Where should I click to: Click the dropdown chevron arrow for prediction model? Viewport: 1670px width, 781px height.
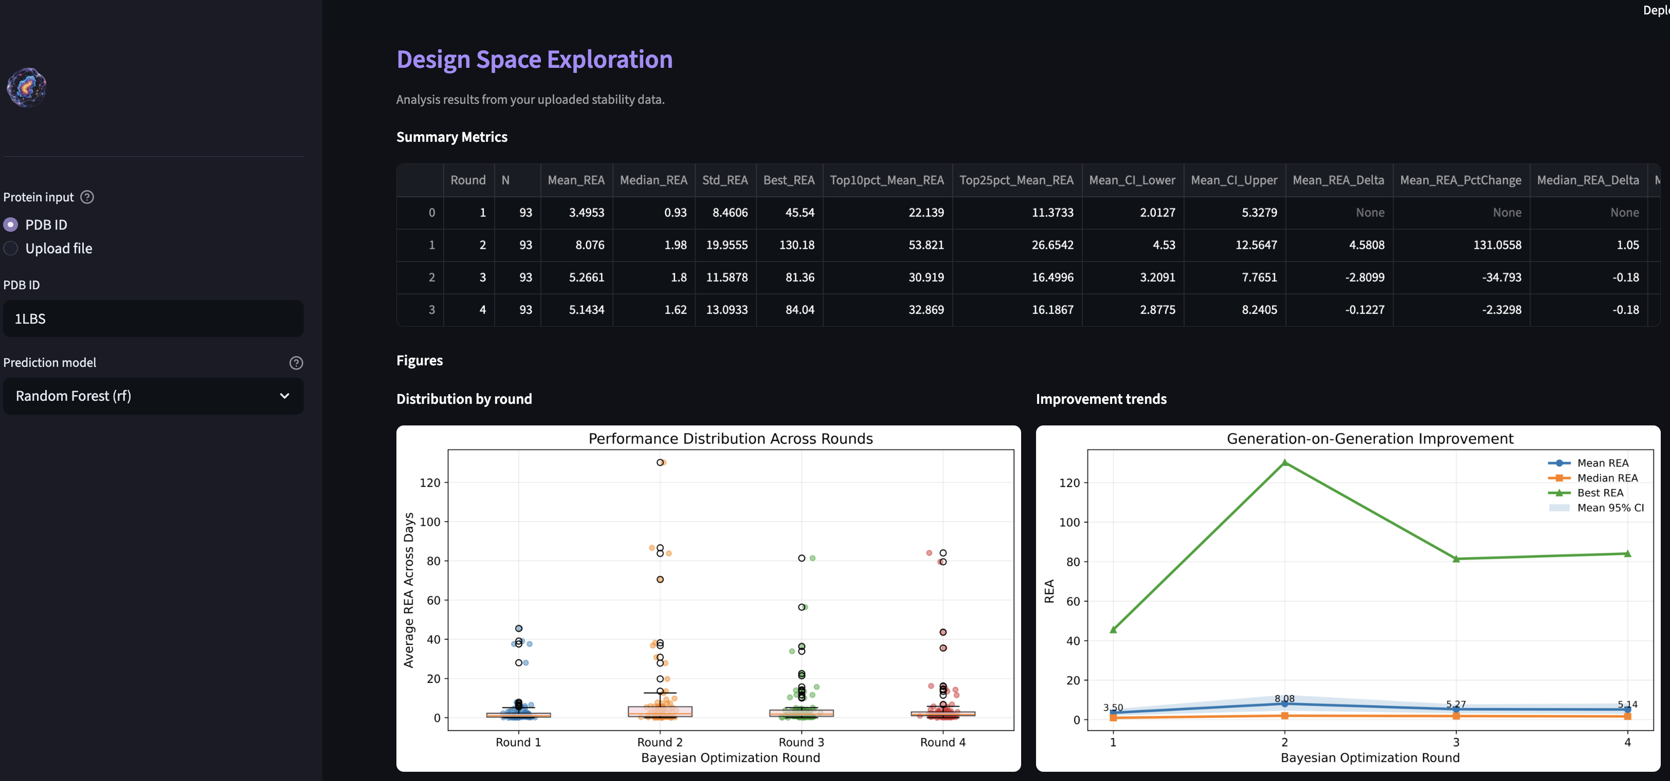click(284, 396)
